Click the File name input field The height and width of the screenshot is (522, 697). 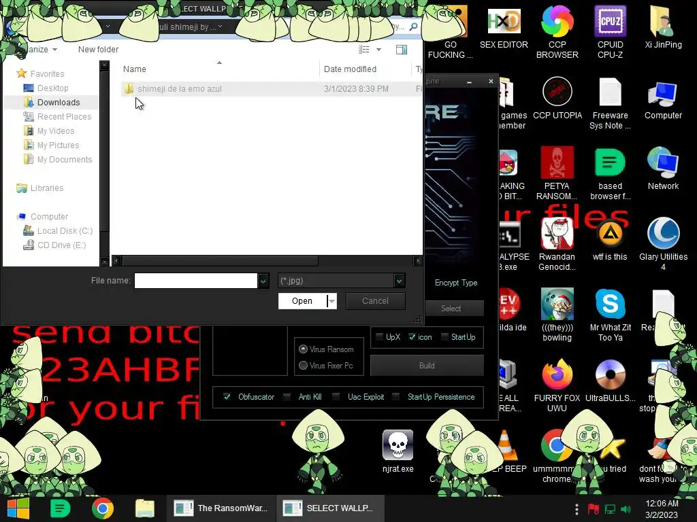click(x=195, y=281)
